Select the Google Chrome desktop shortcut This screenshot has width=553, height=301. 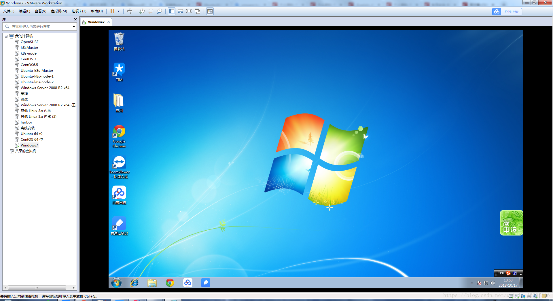pyautogui.click(x=119, y=136)
